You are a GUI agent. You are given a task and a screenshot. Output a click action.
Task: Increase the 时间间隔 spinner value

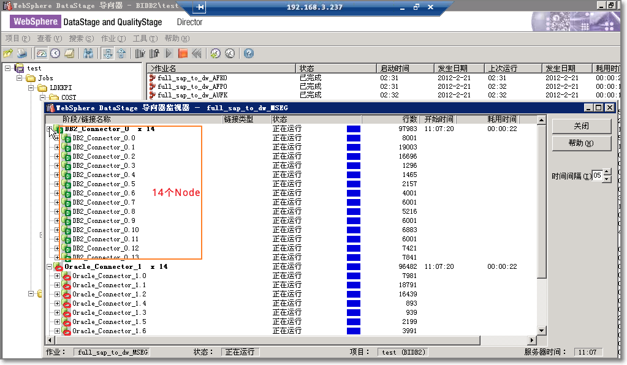click(x=607, y=172)
